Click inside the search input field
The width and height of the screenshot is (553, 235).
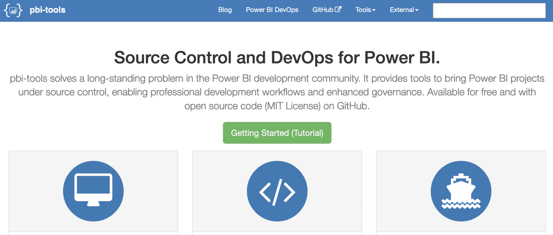(489, 10)
